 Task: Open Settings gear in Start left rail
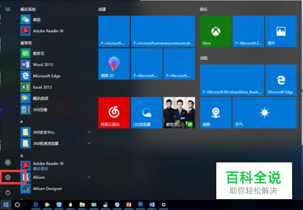pos(8,177)
